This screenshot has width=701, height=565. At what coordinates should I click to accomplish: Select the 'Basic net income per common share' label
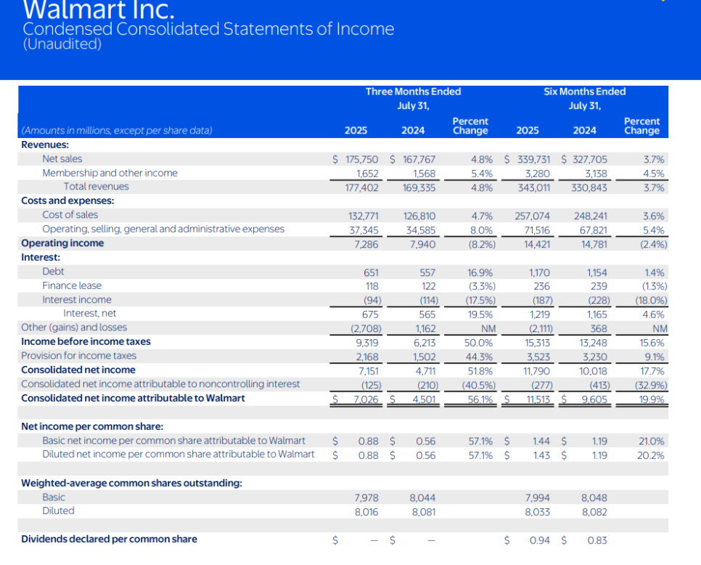click(174, 441)
